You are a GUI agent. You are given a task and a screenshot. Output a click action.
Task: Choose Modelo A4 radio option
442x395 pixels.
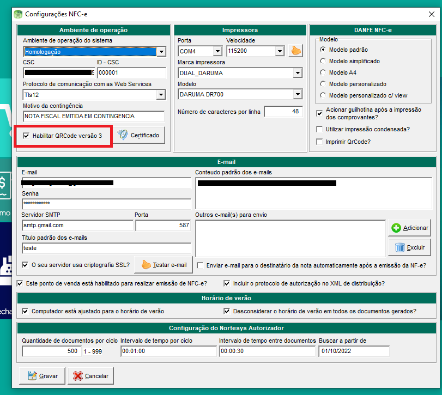[x=323, y=72]
